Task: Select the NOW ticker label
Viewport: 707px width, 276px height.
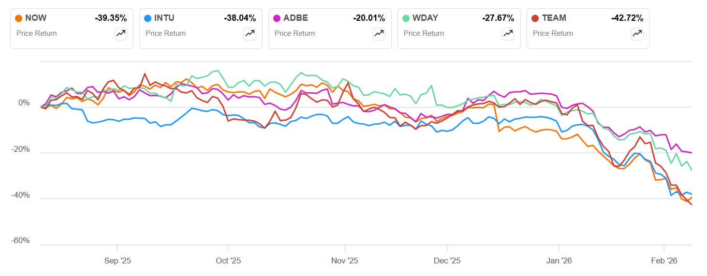Action: click(x=36, y=18)
